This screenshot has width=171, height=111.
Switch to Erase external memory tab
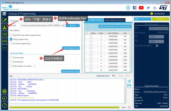click(x=115, y=20)
